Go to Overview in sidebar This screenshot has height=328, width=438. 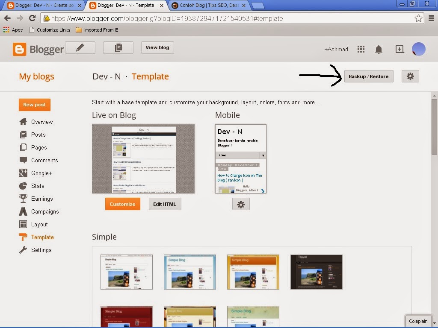click(x=42, y=122)
